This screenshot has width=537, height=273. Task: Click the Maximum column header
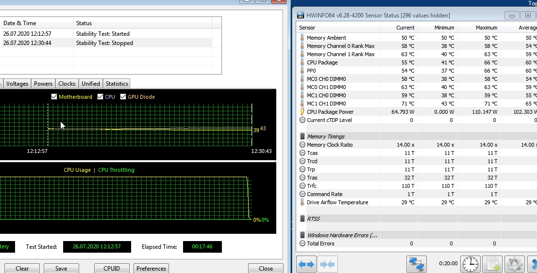click(x=479, y=28)
